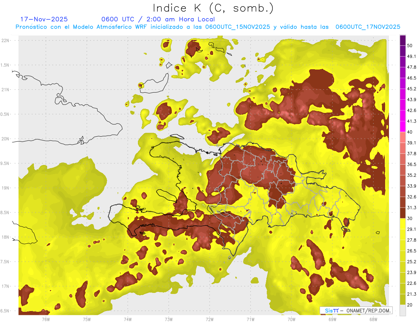Select the '75W' longitude axis label

tap(87, 319)
